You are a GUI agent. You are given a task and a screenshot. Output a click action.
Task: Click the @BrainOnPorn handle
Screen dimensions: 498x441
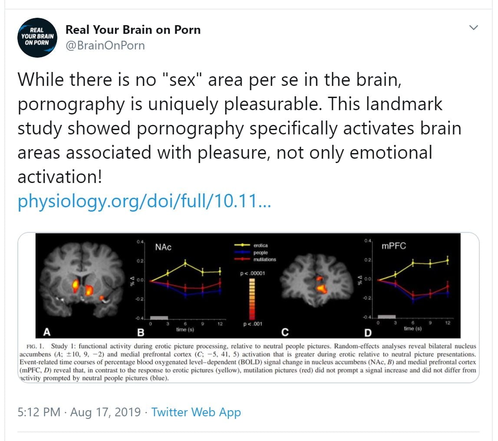[x=105, y=45]
